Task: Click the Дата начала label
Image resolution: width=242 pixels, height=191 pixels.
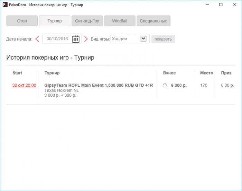Action: [x=19, y=39]
